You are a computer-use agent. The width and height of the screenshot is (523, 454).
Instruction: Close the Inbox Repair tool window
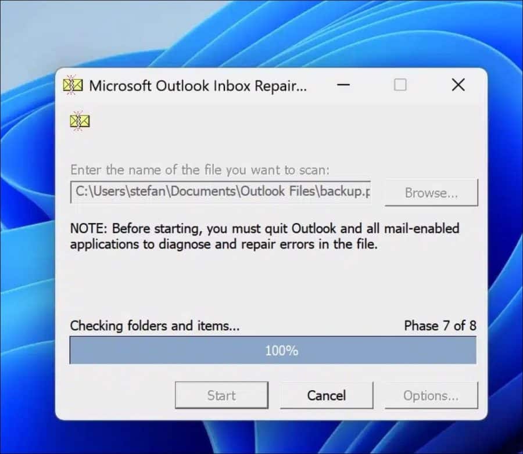tap(458, 85)
